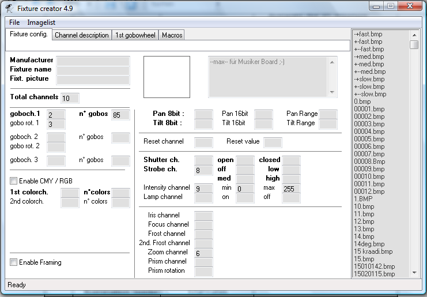Click the Lamp channel input field
The image size is (427, 297).
pos(203,198)
